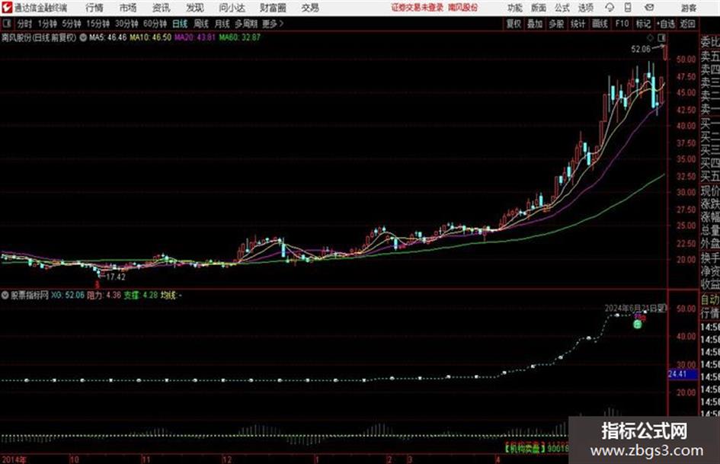Click the green circular signal marker in sub-chart
The width and height of the screenshot is (720, 464).
pos(638,325)
